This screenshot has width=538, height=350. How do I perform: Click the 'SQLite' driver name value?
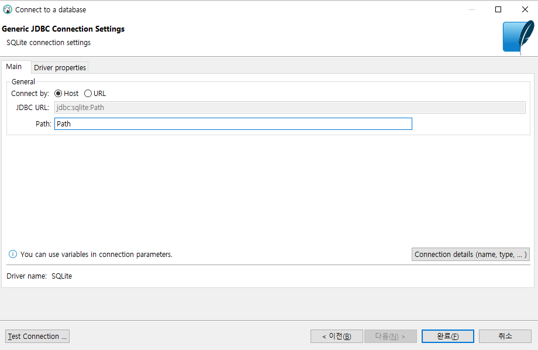tap(62, 276)
